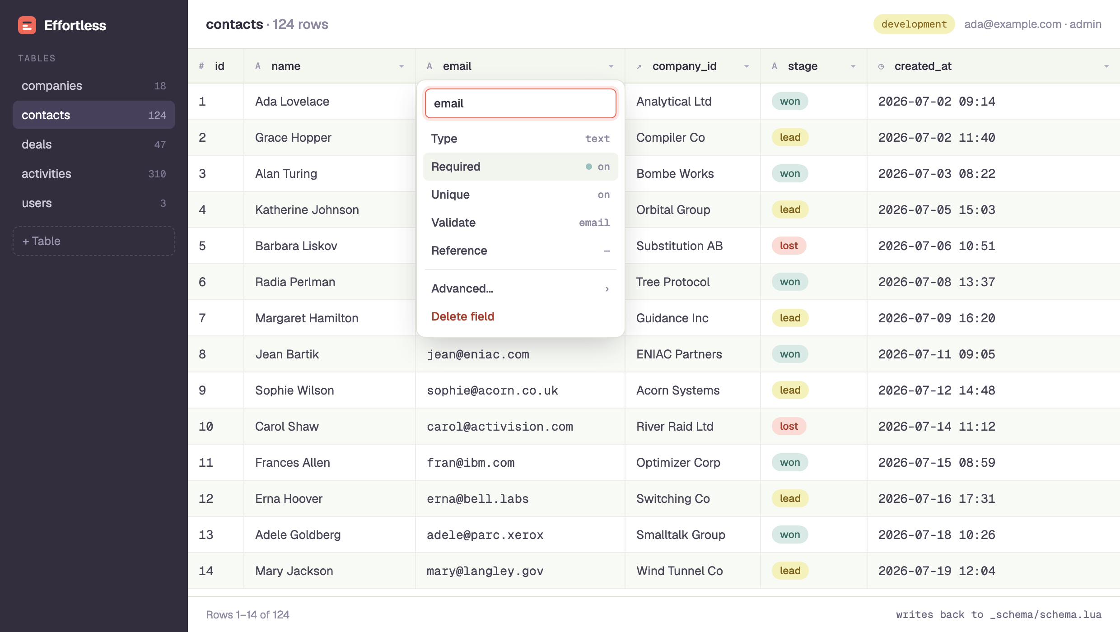
Task: Click the id column header
Action: [216, 66]
